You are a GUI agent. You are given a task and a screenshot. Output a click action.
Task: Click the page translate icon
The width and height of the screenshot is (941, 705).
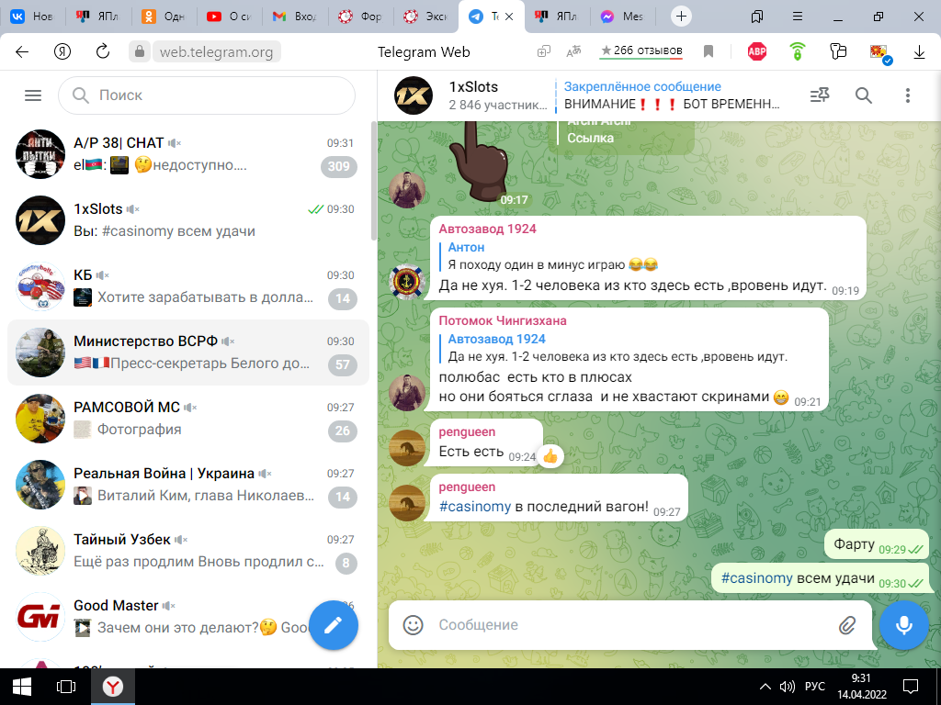573,52
